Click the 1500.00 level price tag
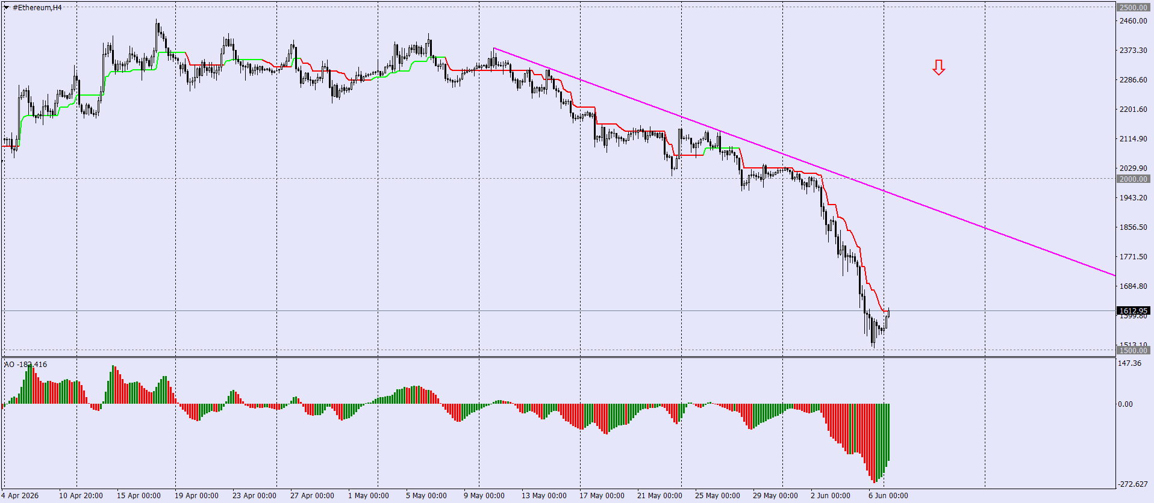The height and width of the screenshot is (503, 1154). pyautogui.click(x=1134, y=350)
